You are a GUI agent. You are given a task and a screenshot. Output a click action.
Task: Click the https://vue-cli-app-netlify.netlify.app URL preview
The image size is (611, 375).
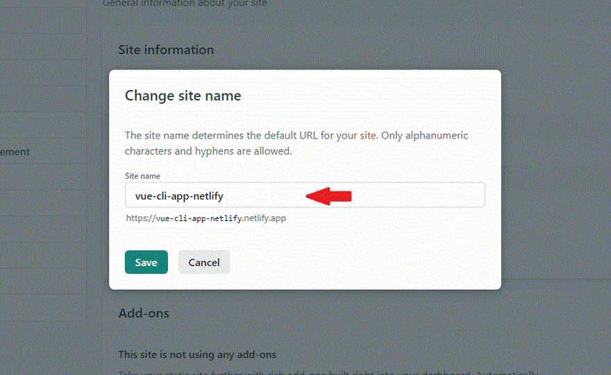(x=206, y=218)
